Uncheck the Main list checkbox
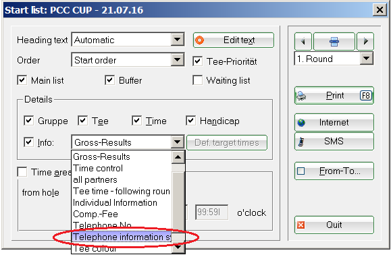 pos(22,80)
